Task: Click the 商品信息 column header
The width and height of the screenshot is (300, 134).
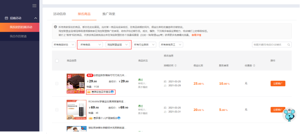Action: pyautogui.click(x=72, y=61)
